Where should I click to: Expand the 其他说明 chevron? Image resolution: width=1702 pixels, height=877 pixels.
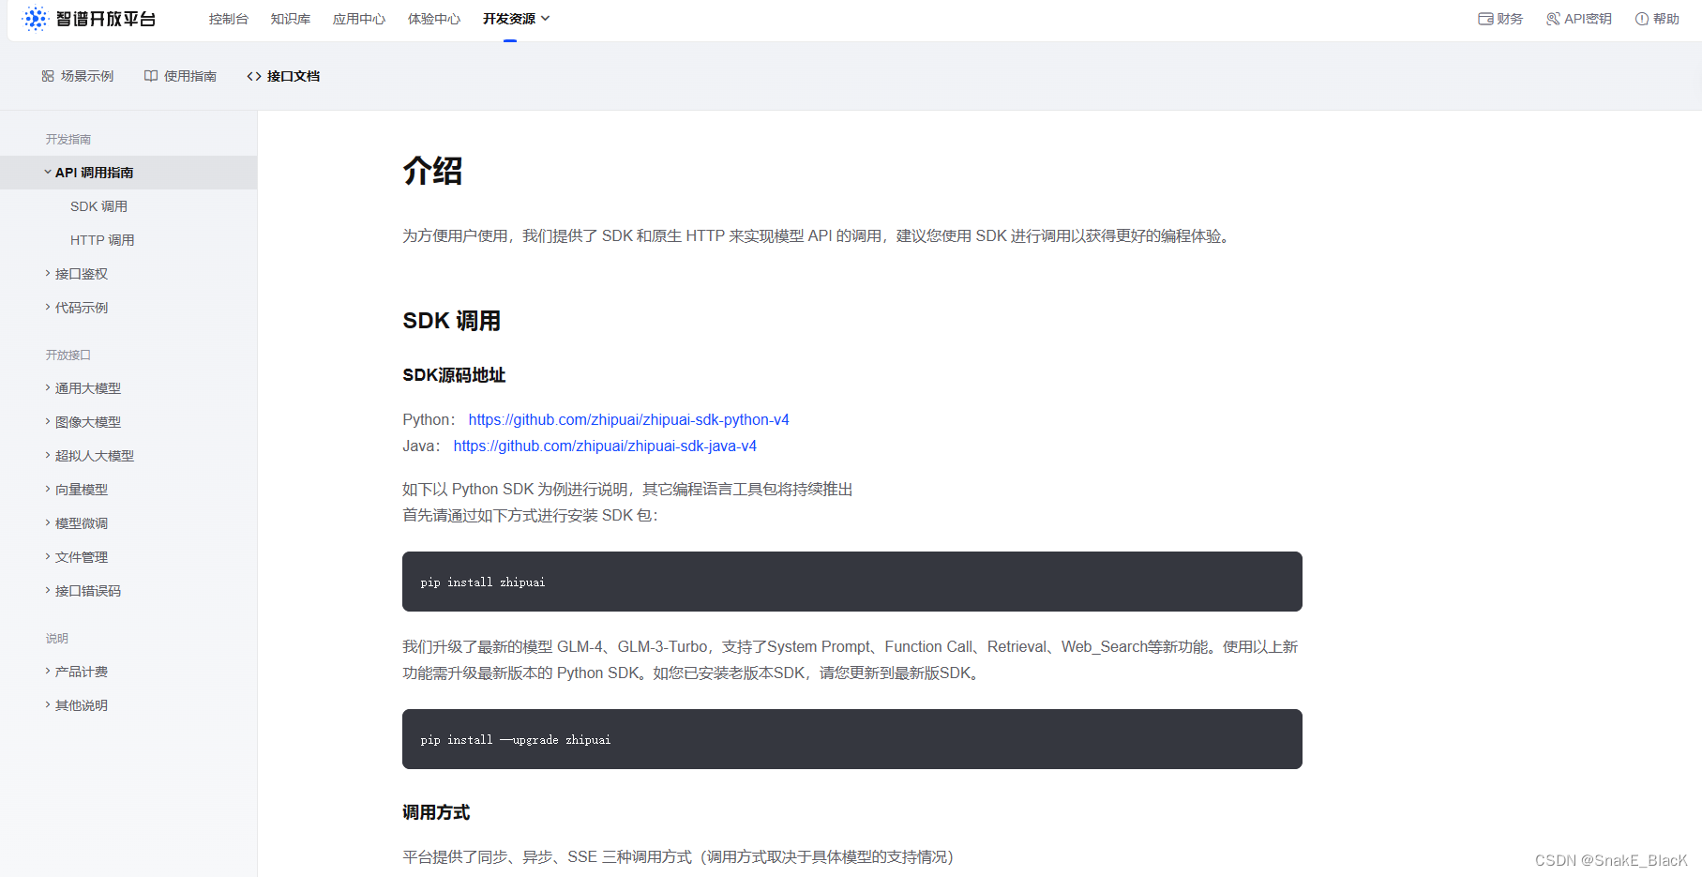point(48,705)
